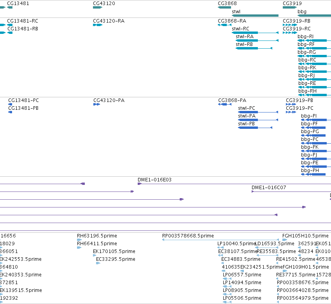The height and width of the screenshot is (304, 331).
Task: Select the bbg-RH transcript
Action: (315, 95)
